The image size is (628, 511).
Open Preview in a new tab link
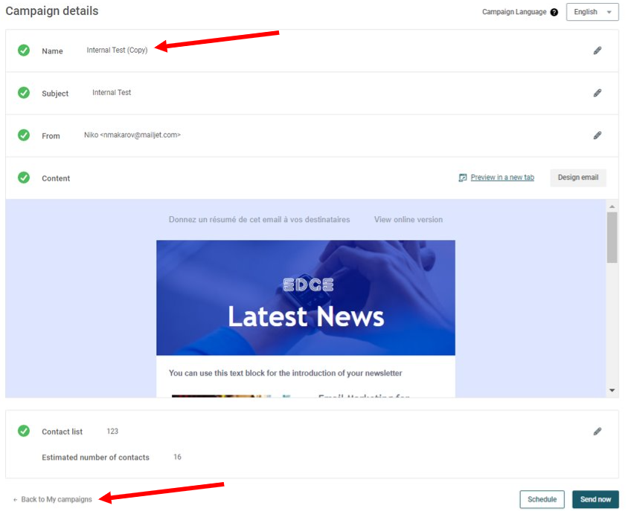pyautogui.click(x=502, y=177)
